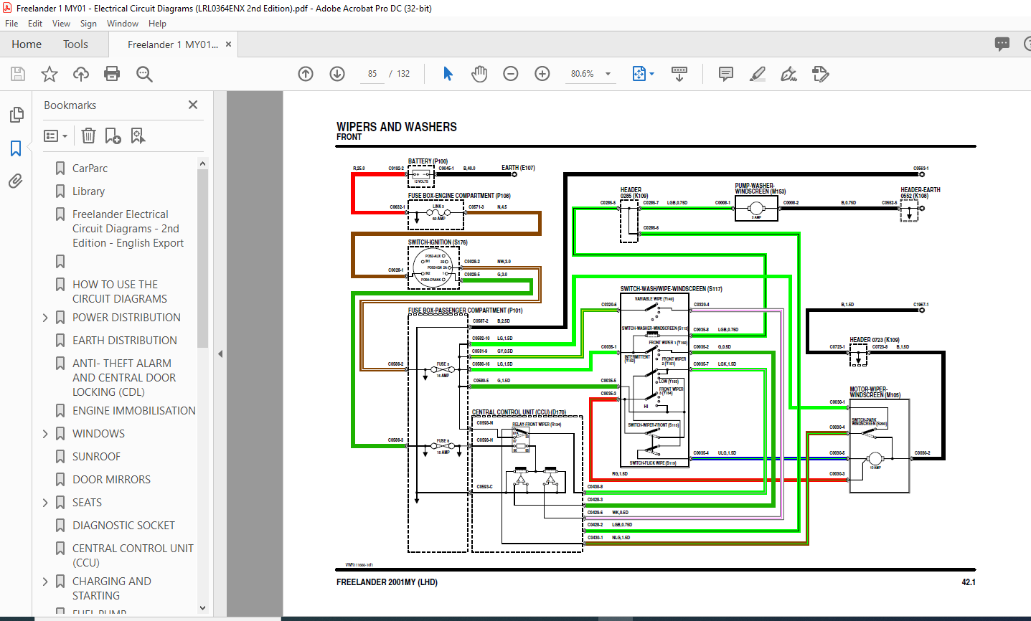Toggle bookmarks panel ribbon icon

tap(16, 148)
